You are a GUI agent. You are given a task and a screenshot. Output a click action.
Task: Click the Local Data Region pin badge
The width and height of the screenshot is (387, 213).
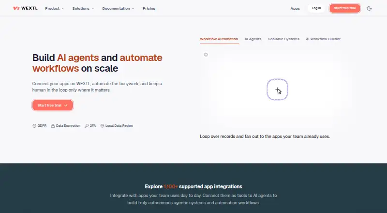pos(117,126)
